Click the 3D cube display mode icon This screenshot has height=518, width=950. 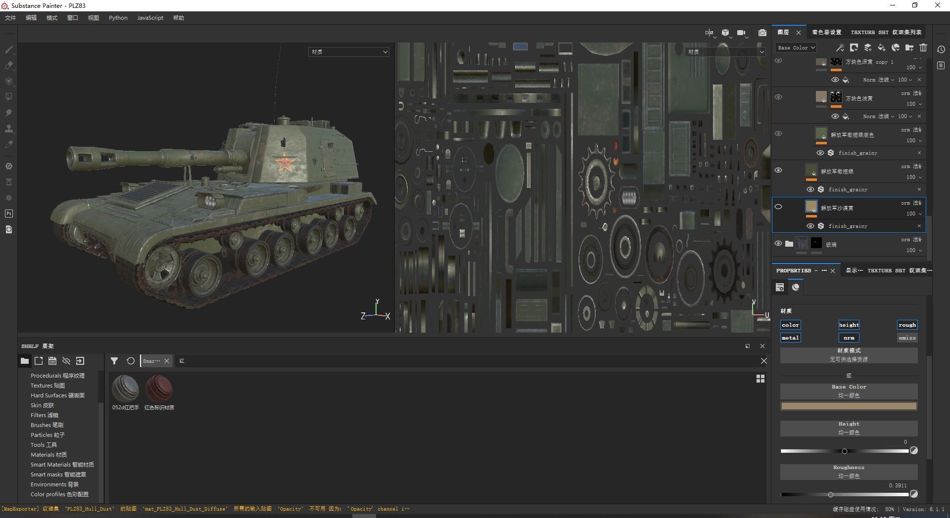[x=725, y=33]
